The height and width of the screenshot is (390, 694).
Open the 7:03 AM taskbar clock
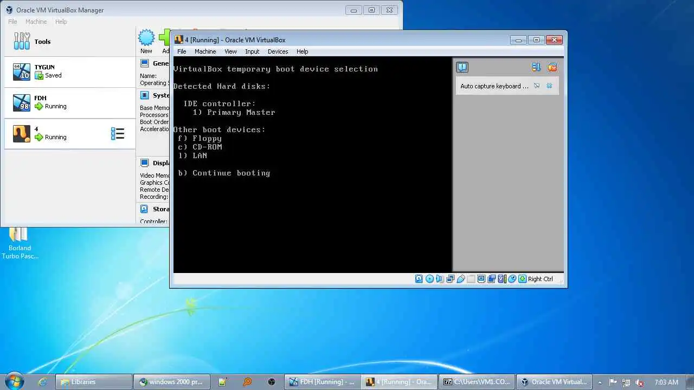pyautogui.click(x=666, y=382)
